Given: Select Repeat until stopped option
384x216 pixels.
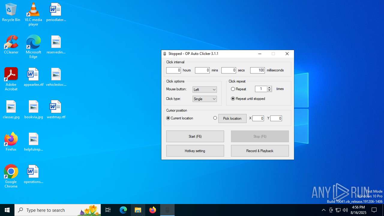Looking at the screenshot, I should point(233,99).
